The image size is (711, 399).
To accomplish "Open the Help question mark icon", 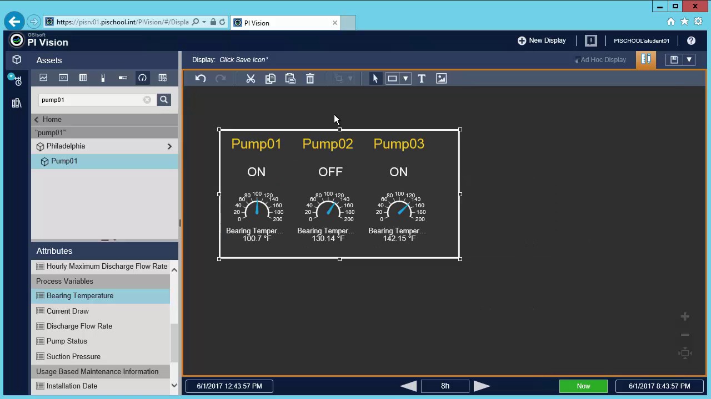I will tap(691, 40).
